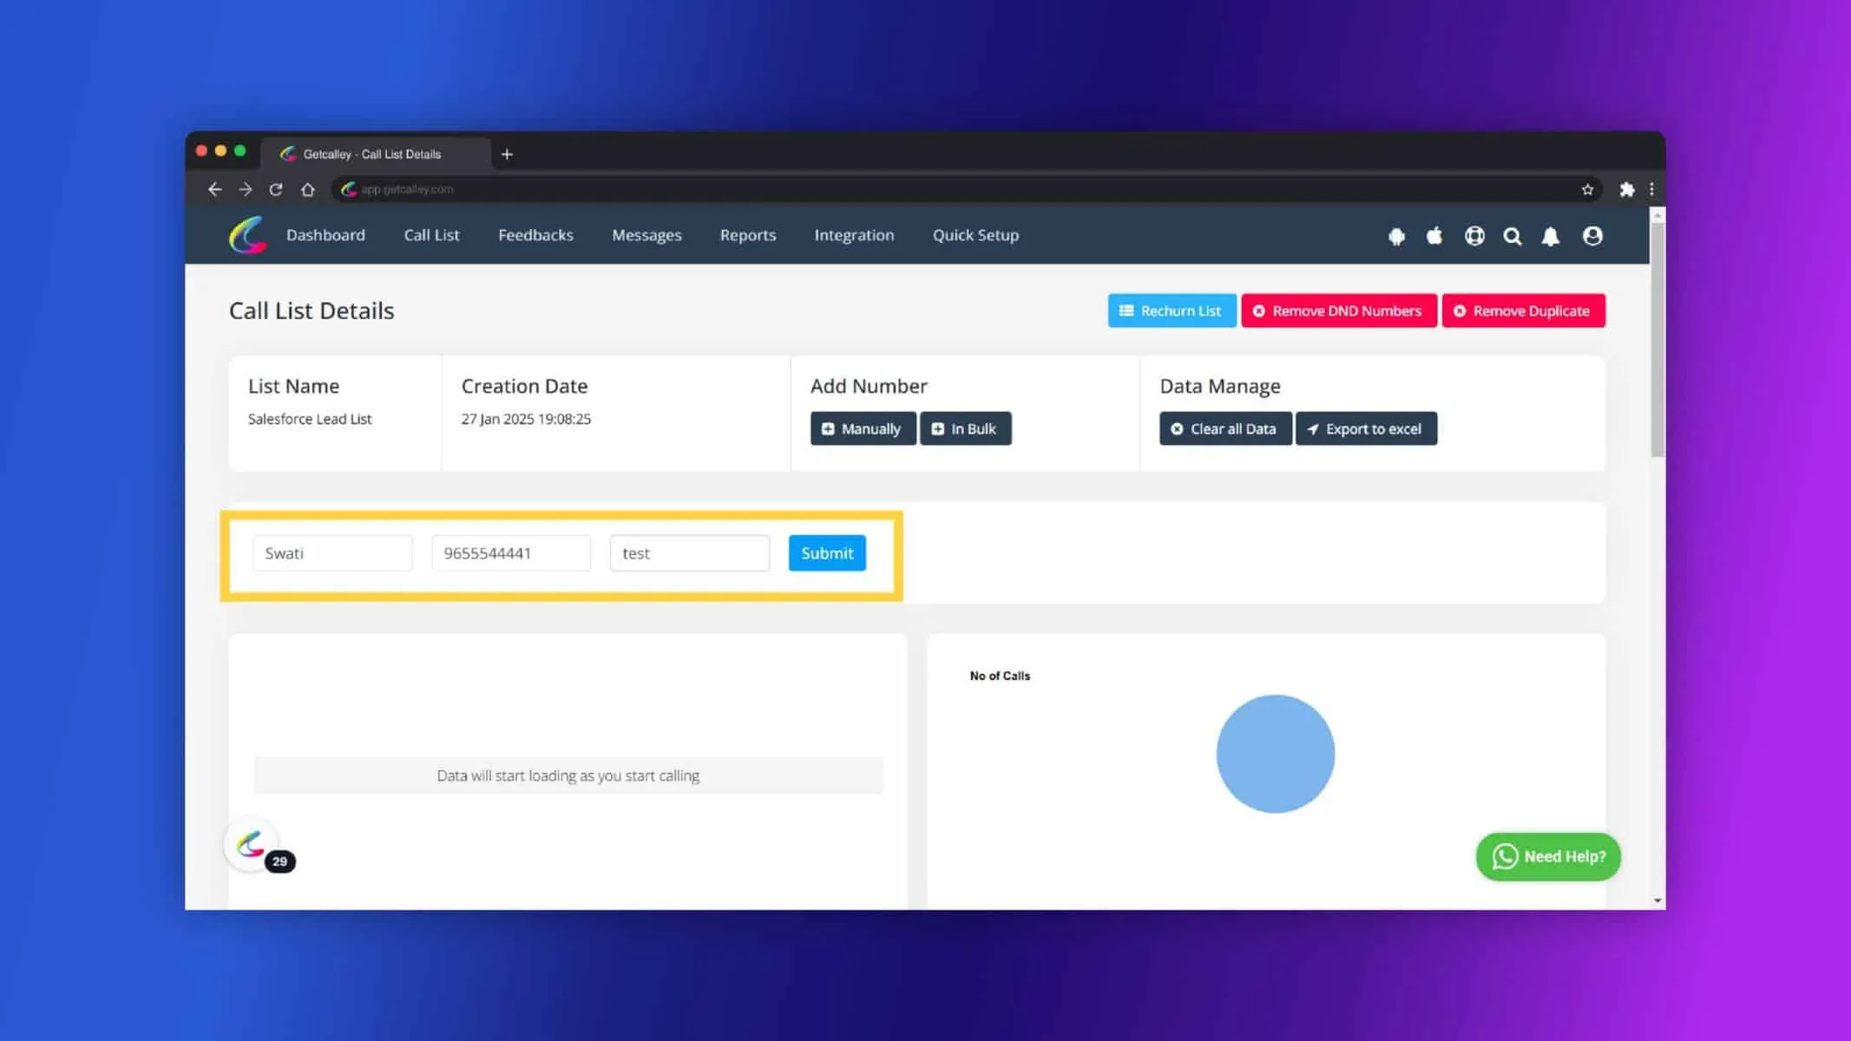Open the Integration menu item
The width and height of the screenshot is (1851, 1041).
(854, 235)
